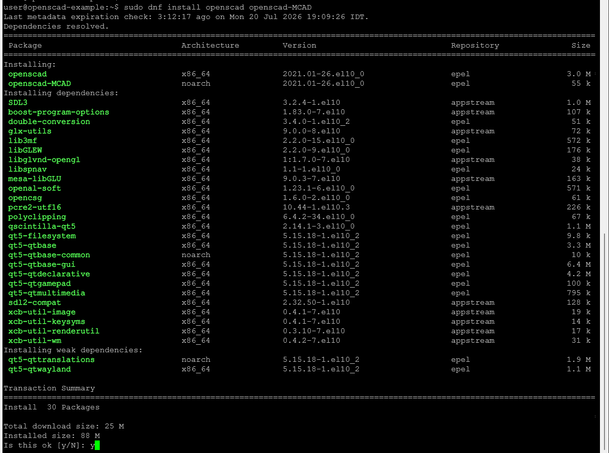Click the 9.8 k size value
This screenshot has height=453, width=609.
578,236
